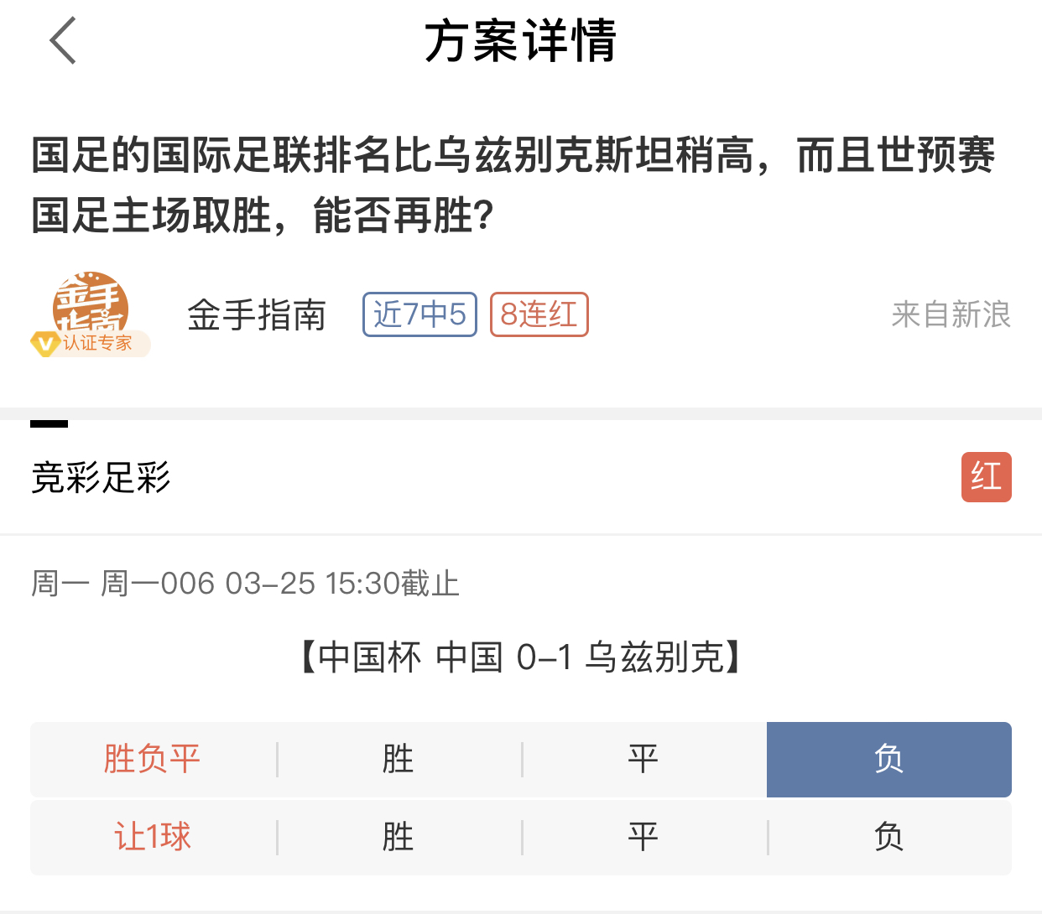Viewport: 1042px width, 914px height.
Task: Select 负 in the 让1球 row
Action: (x=889, y=837)
